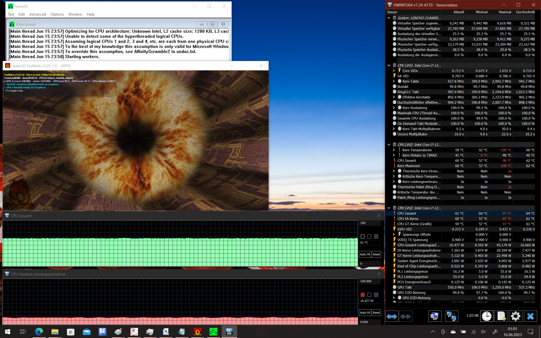The width and height of the screenshot is (541, 338).
Task: Toggle dark checkbox in CPU Gesamt graph
Action: tap(376, 237)
